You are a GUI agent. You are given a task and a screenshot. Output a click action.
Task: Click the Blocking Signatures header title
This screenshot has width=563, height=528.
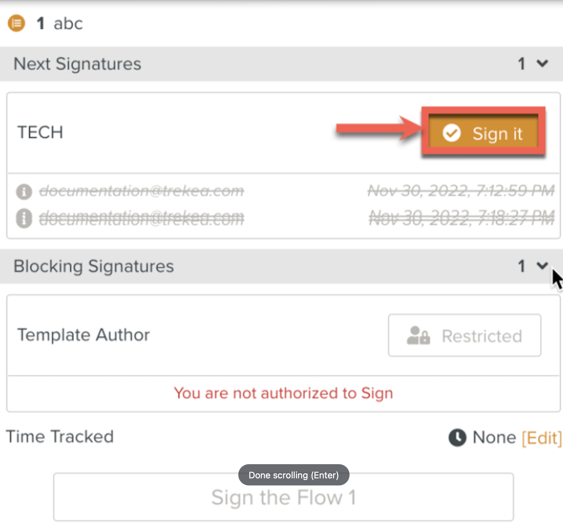94,266
